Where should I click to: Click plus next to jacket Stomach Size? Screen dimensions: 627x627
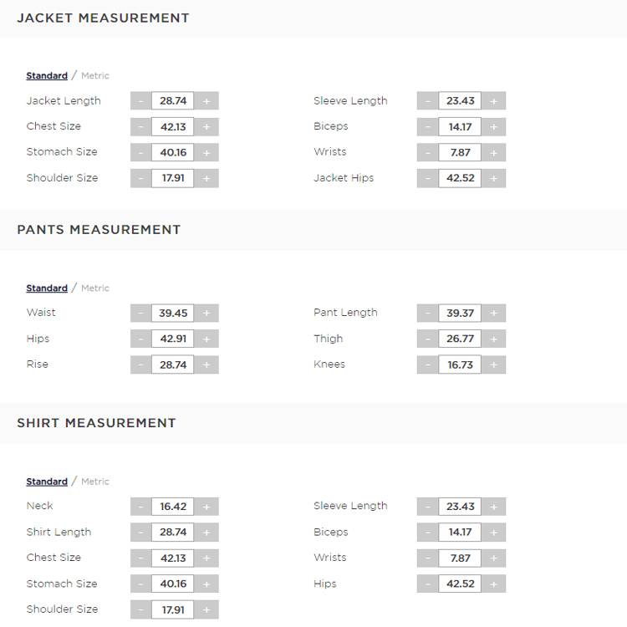coord(206,152)
